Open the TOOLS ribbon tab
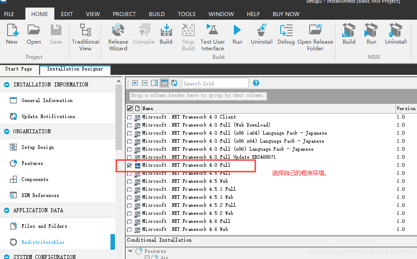This screenshot has width=417, height=259. pos(186,14)
